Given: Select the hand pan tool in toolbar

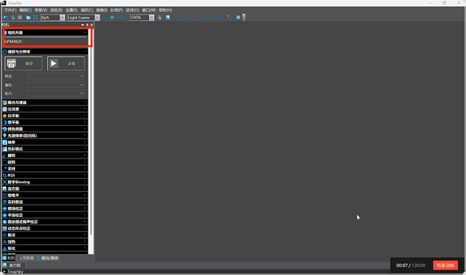Looking at the screenshot, I should point(159,18).
